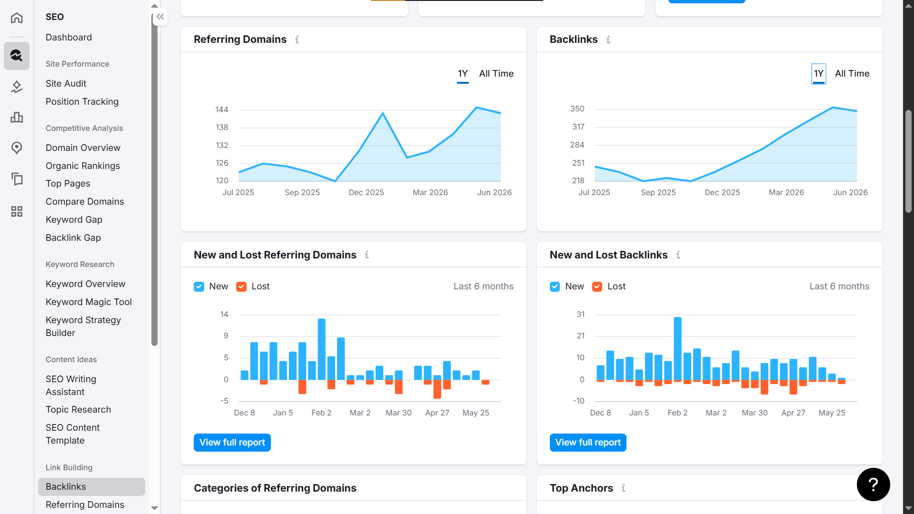Open the Home icon in left rail
Viewport: 914px width, 514px height.
click(17, 18)
